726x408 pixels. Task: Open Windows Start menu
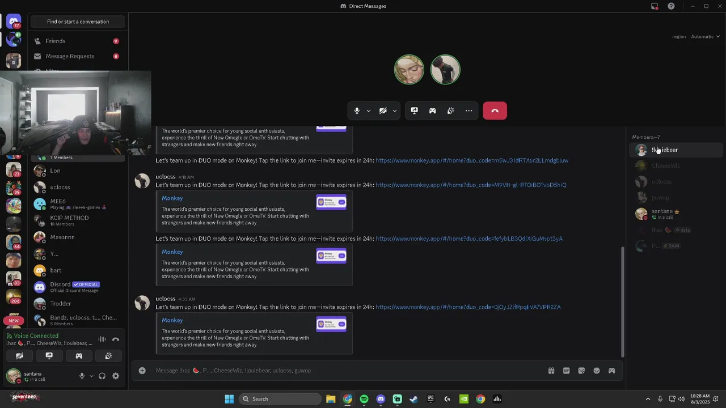coord(229,399)
